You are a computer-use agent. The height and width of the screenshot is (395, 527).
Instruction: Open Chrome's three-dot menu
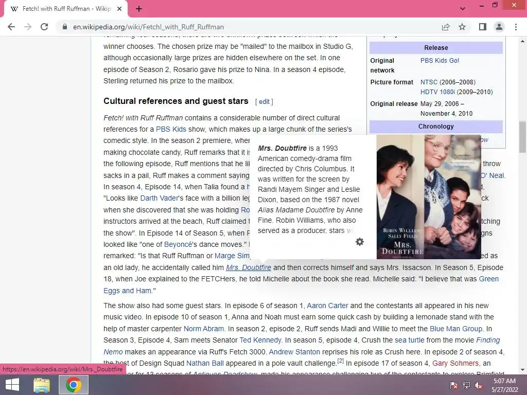point(516,27)
